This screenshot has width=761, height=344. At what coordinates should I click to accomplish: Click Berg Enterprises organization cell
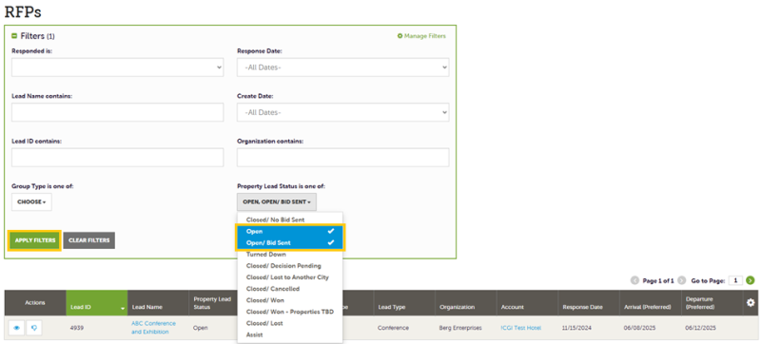(x=460, y=328)
